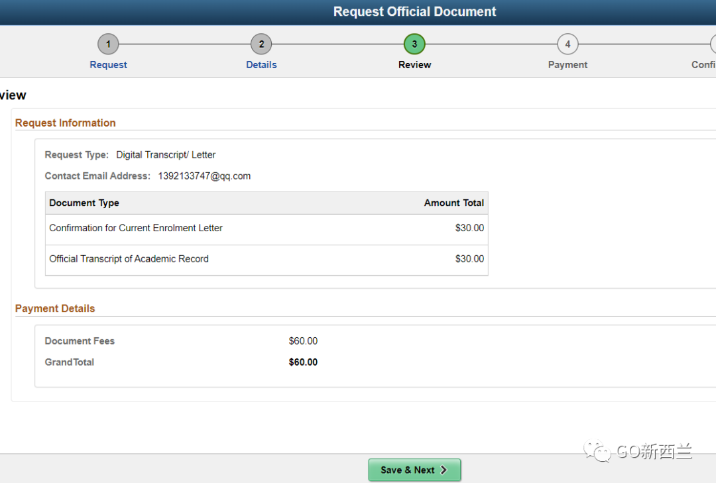Open the Details step link
This screenshot has height=483, width=716.
(261, 65)
